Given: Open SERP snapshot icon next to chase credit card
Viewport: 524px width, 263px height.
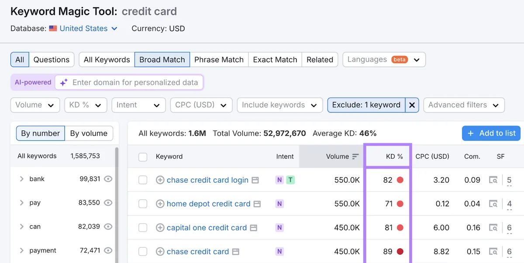Looking at the screenshot, I should click(x=236, y=252).
